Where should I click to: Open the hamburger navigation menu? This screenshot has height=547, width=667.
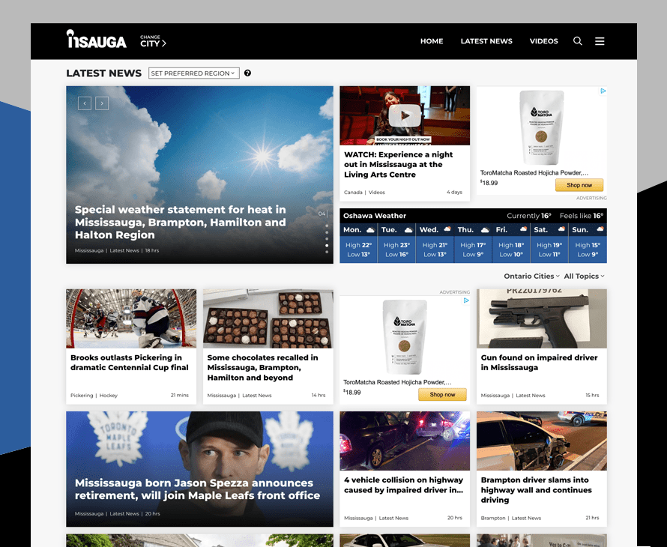[600, 41]
